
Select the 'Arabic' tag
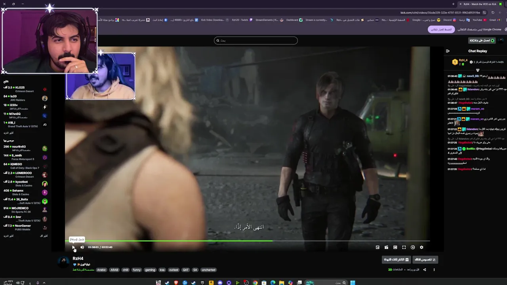(x=102, y=270)
